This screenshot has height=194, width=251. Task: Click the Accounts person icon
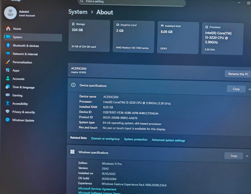(x=8, y=78)
